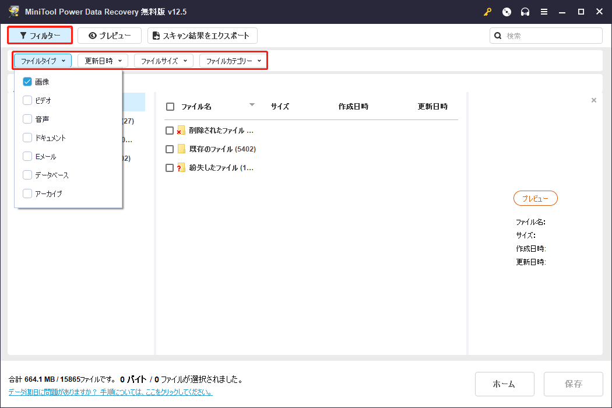Select the 削除されたファイル folder name

[x=221, y=131]
